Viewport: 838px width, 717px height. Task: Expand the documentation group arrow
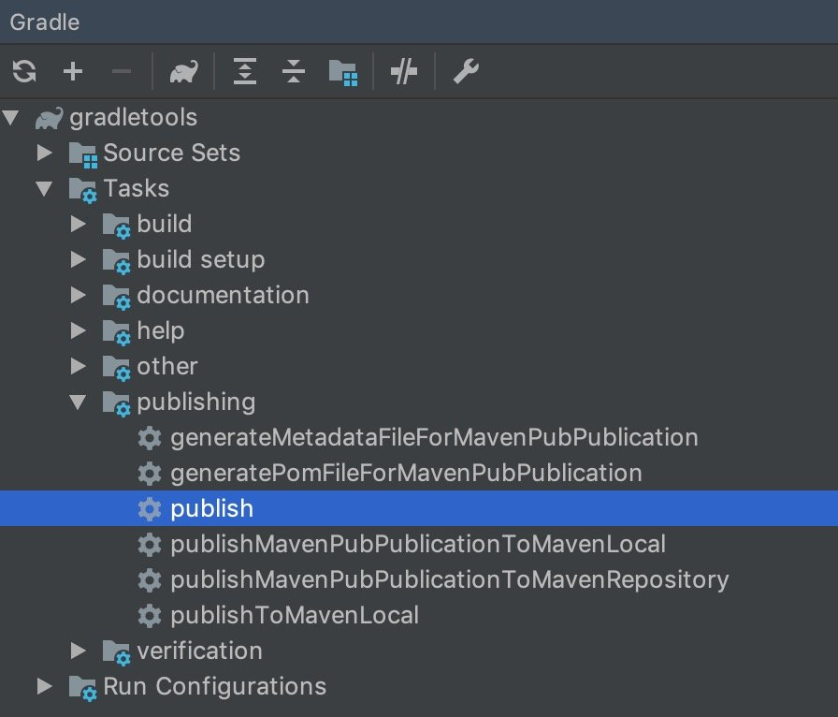pyautogui.click(x=79, y=295)
